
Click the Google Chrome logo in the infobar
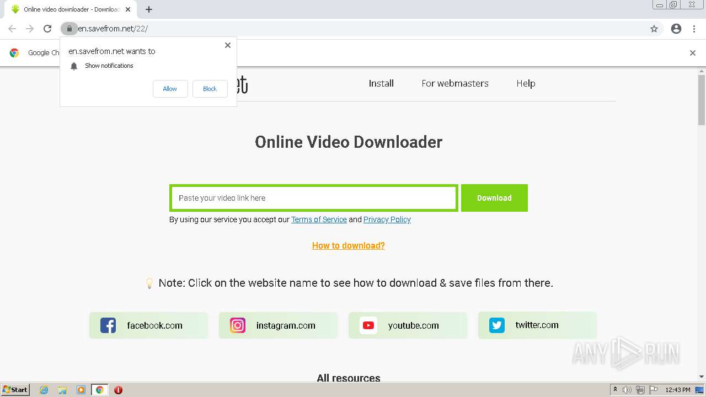(14, 53)
